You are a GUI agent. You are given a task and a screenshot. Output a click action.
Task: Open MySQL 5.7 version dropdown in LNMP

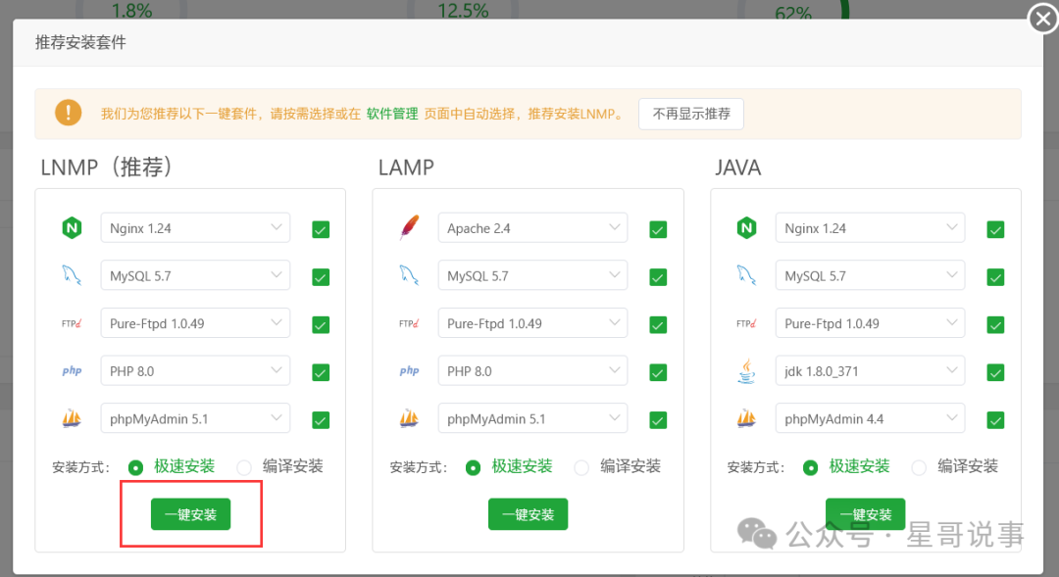(195, 275)
